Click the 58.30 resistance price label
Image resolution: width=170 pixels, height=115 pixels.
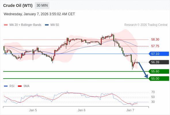click(155, 39)
